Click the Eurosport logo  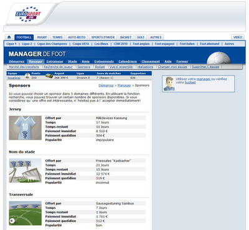[28, 14]
